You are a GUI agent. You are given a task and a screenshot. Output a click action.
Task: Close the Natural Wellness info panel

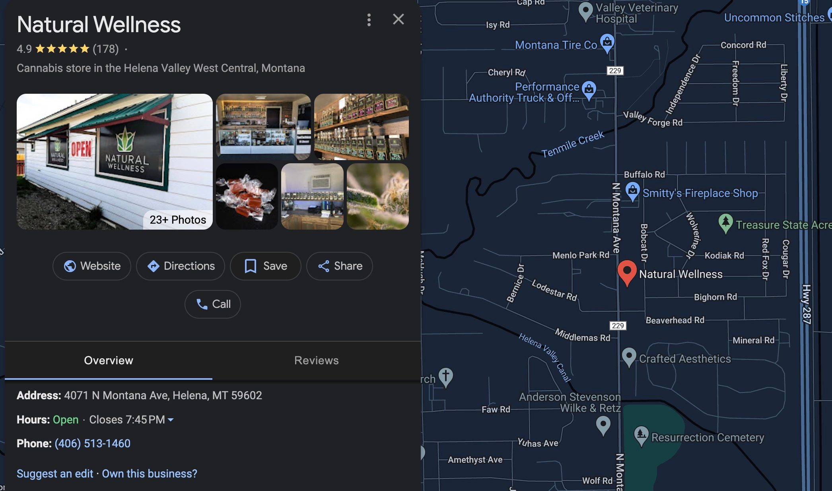pos(398,19)
